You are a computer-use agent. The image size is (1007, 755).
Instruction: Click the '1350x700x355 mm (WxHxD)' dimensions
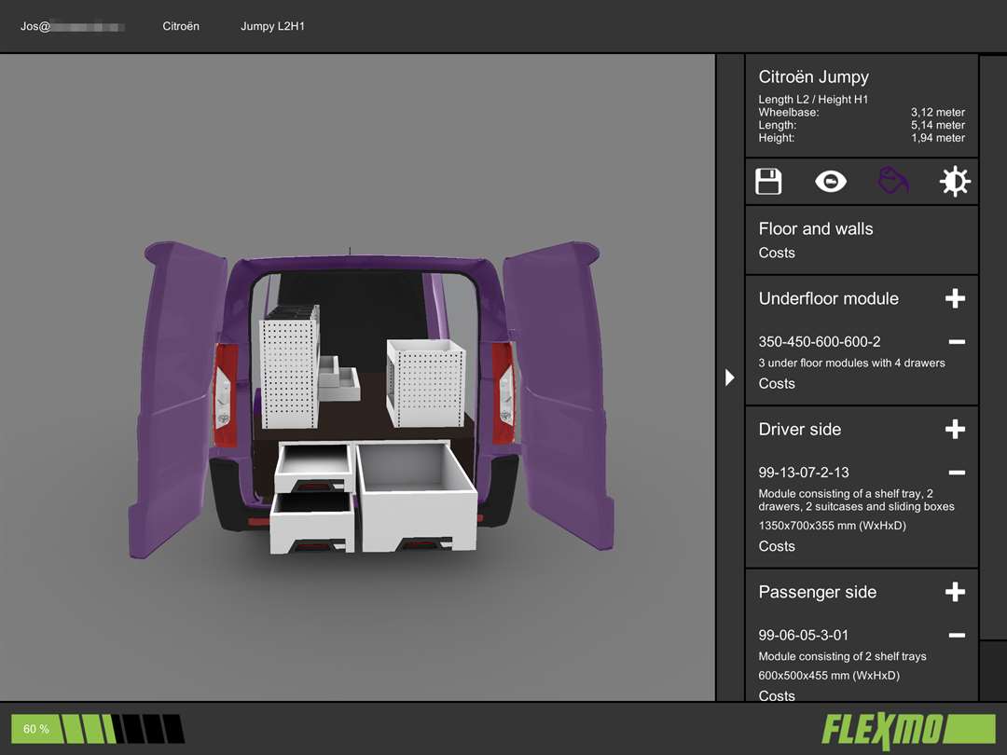click(x=833, y=525)
